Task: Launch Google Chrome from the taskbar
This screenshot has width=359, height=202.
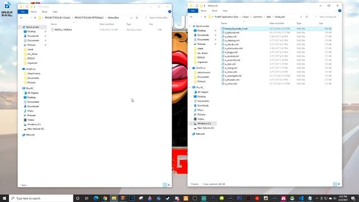Action: [x=105, y=198]
